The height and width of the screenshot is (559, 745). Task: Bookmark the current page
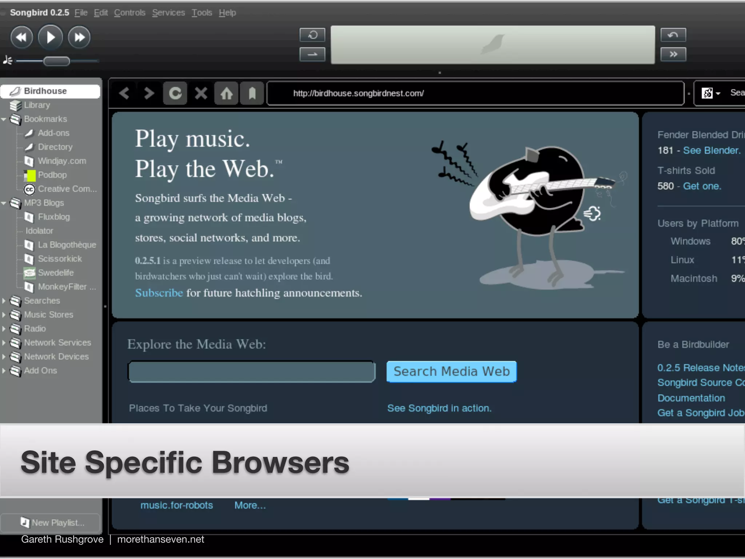[252, 94]
